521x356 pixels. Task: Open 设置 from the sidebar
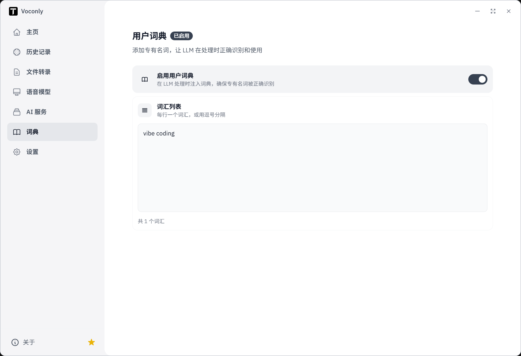pyautogui.click(x=52, y=152)
